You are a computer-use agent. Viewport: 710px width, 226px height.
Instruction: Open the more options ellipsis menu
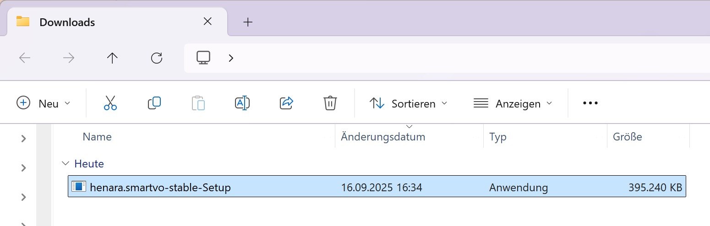point(590,103)
